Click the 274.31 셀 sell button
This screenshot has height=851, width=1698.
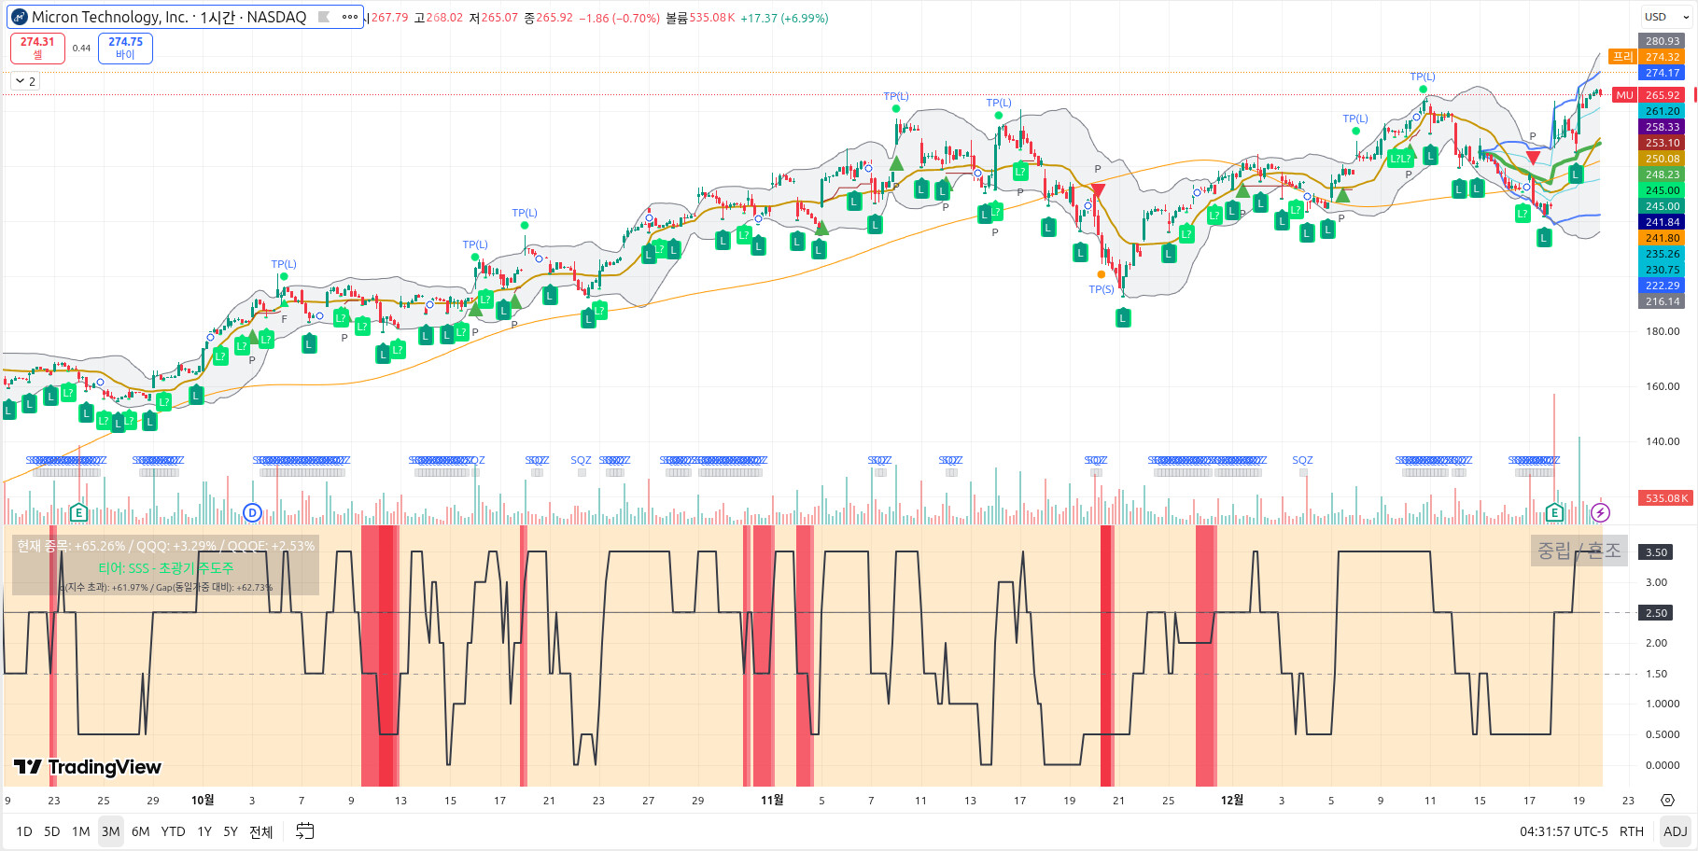point(37,48)
